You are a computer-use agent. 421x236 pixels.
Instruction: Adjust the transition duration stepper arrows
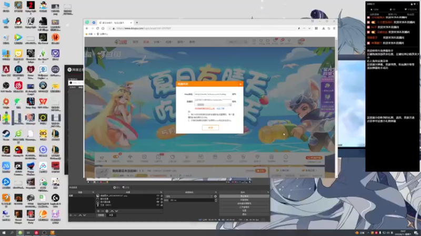(216, 200)
